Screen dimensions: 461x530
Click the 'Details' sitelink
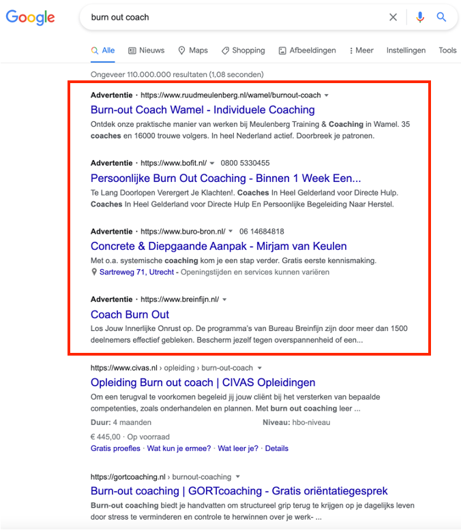[x=277, y=448]
